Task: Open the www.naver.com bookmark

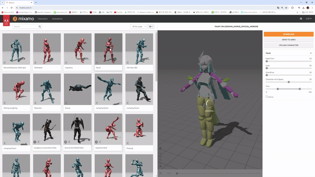Action: pos(61,12)
